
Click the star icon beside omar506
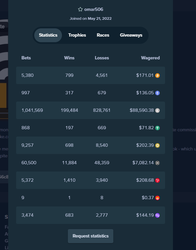[x=80, y=10]
